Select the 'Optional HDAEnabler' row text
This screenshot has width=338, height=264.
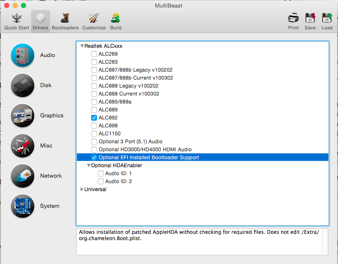click(116, 166)
